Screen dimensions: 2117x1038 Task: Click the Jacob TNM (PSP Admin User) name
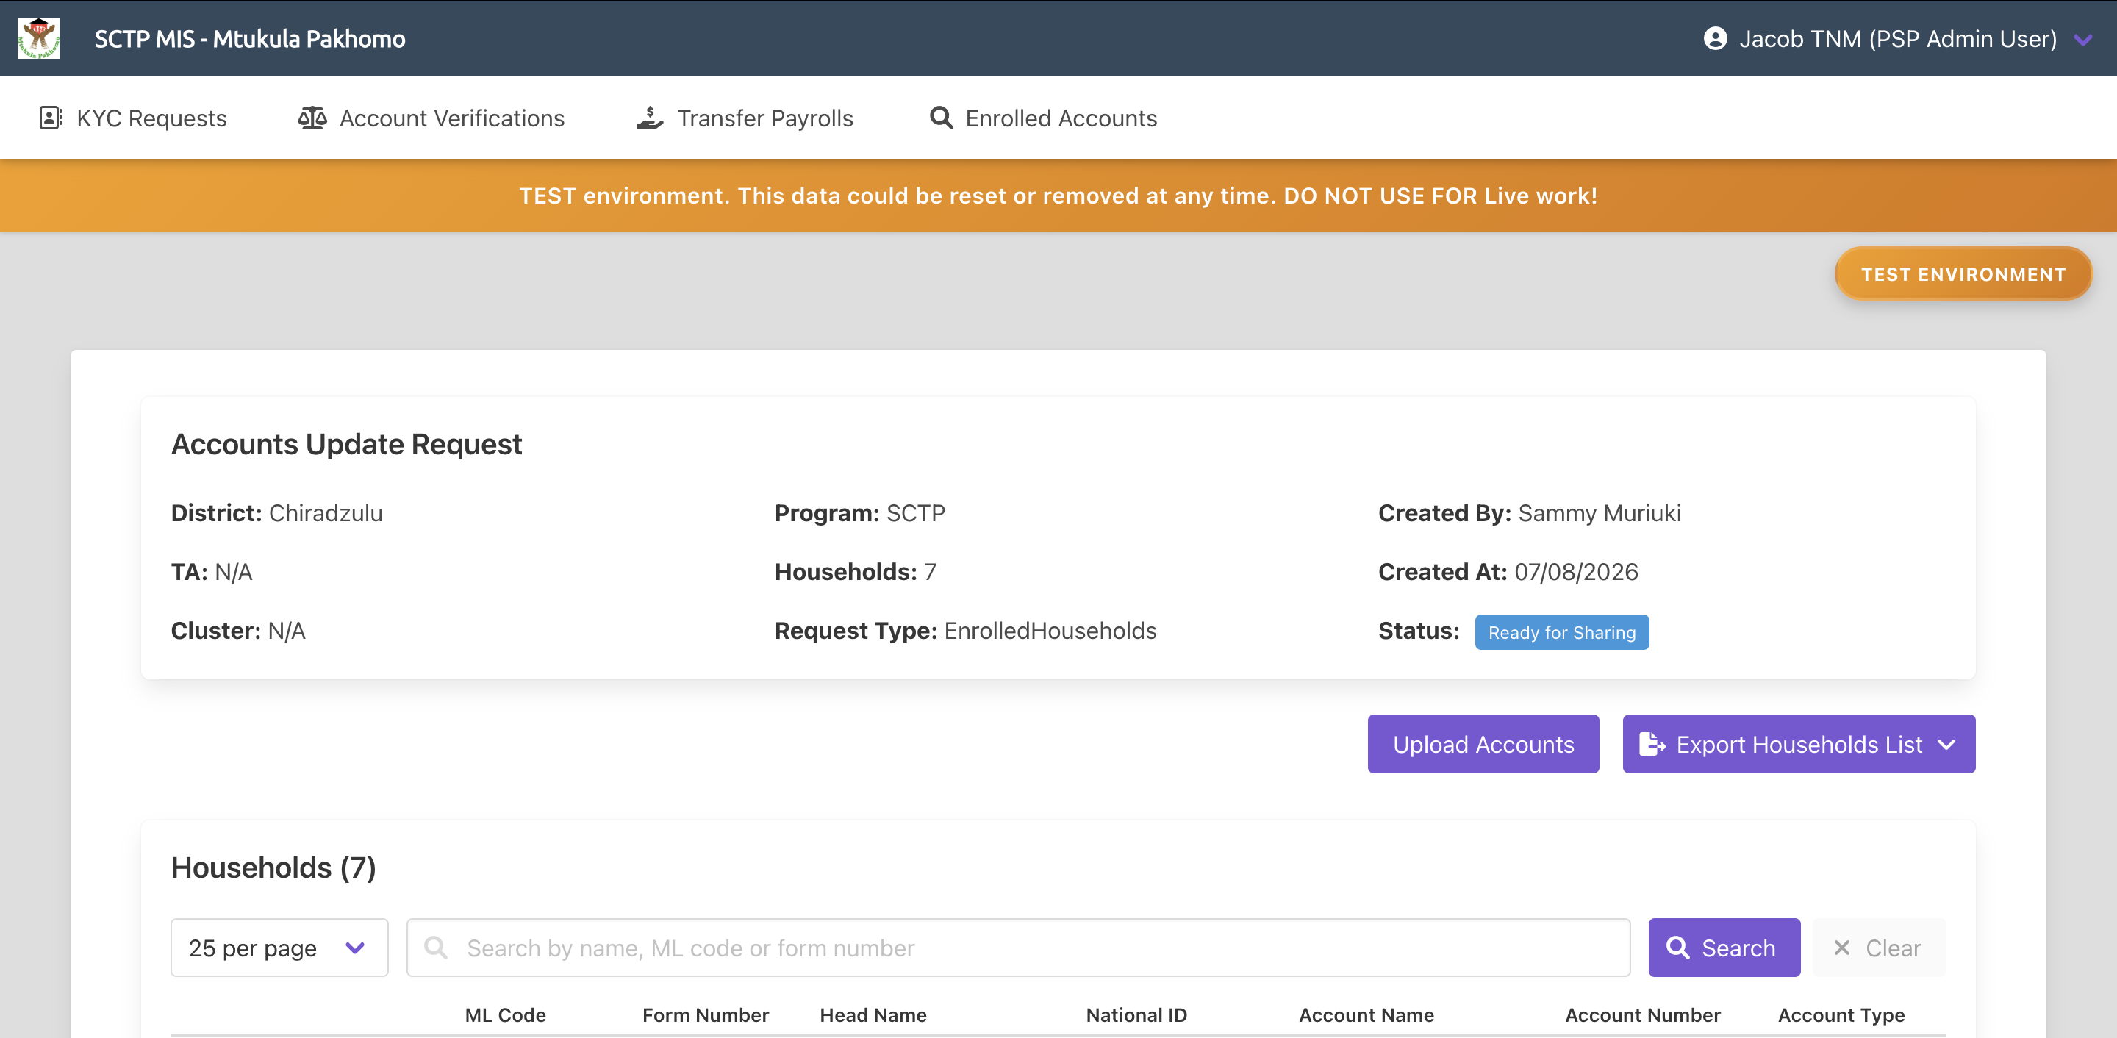1897,39
